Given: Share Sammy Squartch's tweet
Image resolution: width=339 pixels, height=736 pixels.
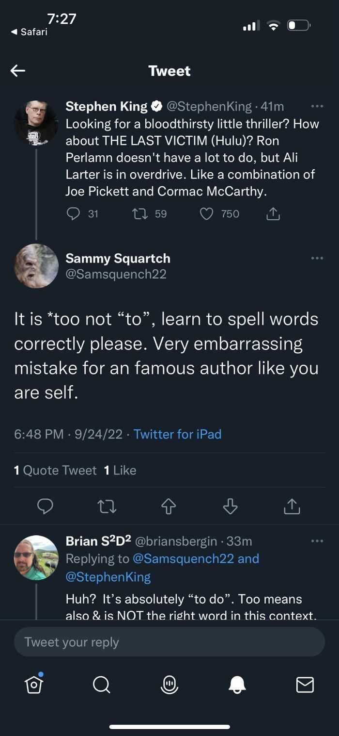Looking at the screenshot, I should coord(292,507).
